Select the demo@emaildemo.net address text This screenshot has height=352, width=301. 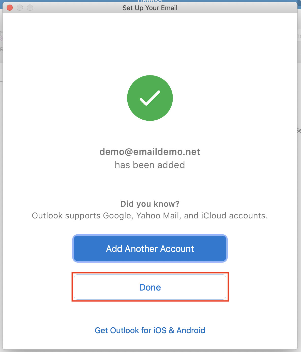click(x=150, y=152)
